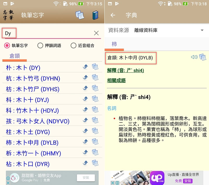Go back with the 字典 arrow
The height and width of the screenshot is (185, 209).
click(113, 15)
